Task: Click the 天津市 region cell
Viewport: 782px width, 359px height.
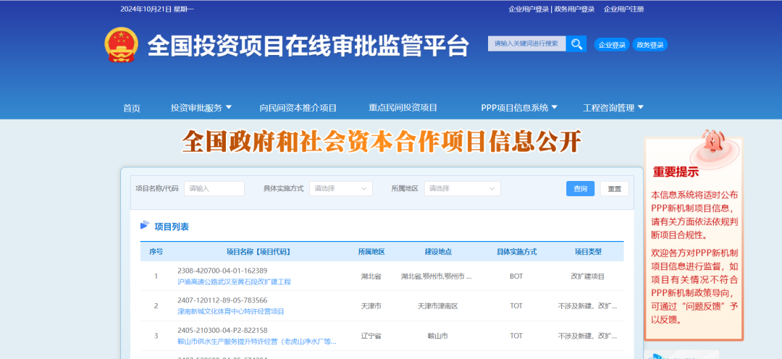Action: click(x=371, y=306)
